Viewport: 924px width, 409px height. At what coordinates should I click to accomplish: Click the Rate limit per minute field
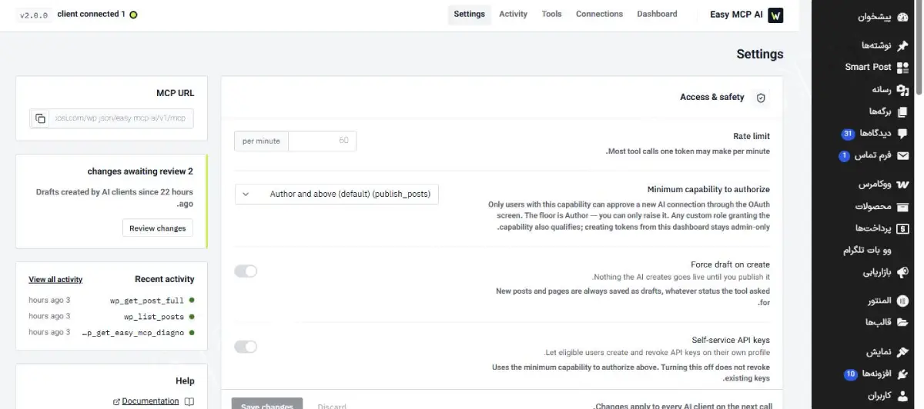(322, 141)
